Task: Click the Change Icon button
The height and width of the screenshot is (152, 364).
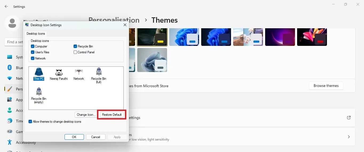Action: click(x=86, y=115)
